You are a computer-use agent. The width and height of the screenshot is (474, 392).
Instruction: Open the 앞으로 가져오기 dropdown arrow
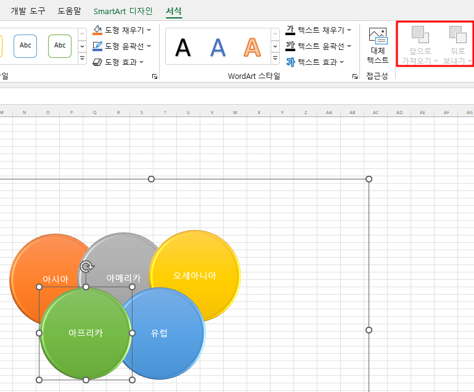point(436,61)
